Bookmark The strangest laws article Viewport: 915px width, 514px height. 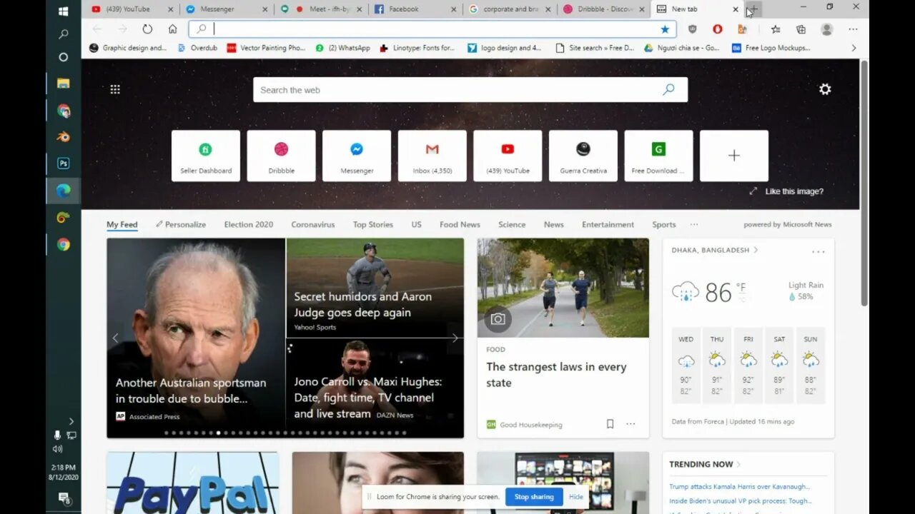(x=610, y=424)
